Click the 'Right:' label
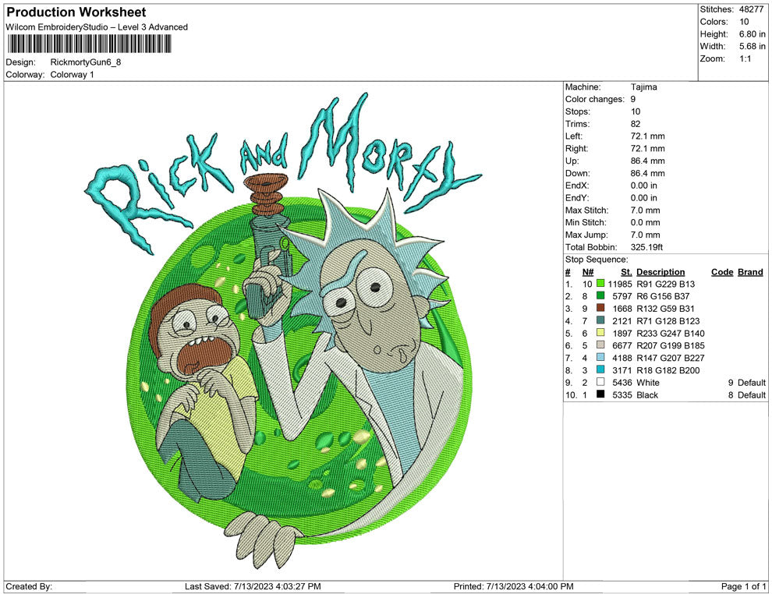The width and height of the screenshot is (772, 594). pyautogui.click(x=576, y=149)
